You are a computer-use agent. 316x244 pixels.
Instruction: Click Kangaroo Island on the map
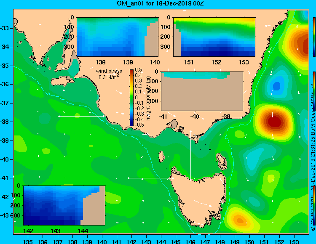click(x=62, y=82)
